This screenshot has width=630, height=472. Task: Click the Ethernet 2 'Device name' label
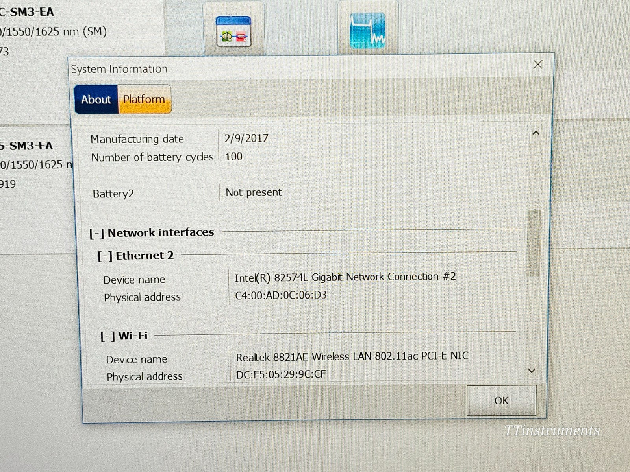[134, 280]
